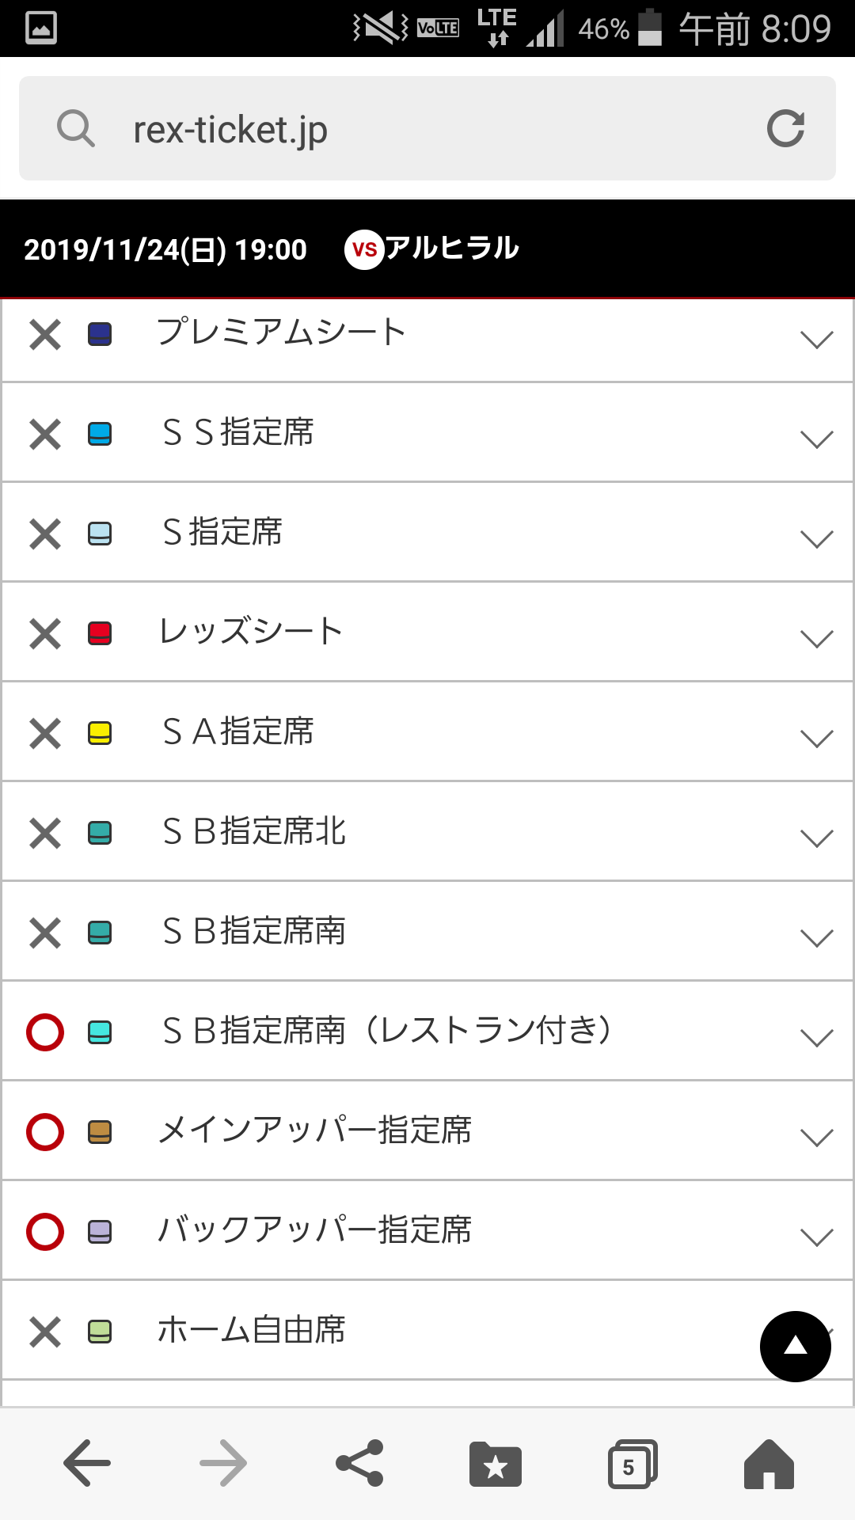Tap the red レッズシート color swatch
The image size is (855, 1520).
pyautogui.click(x=100, y=633)
